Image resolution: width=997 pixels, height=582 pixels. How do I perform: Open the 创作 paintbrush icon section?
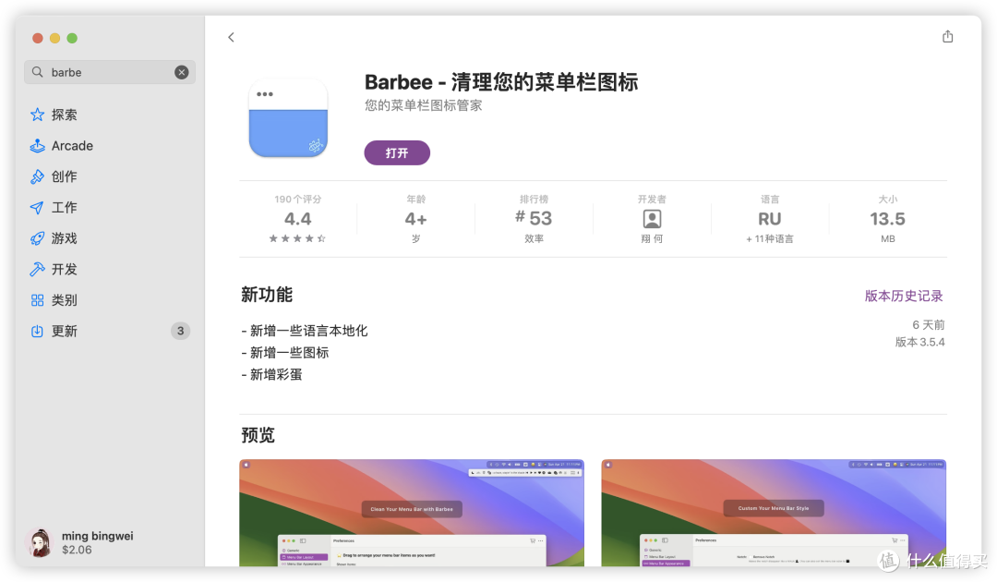(38, 176)
